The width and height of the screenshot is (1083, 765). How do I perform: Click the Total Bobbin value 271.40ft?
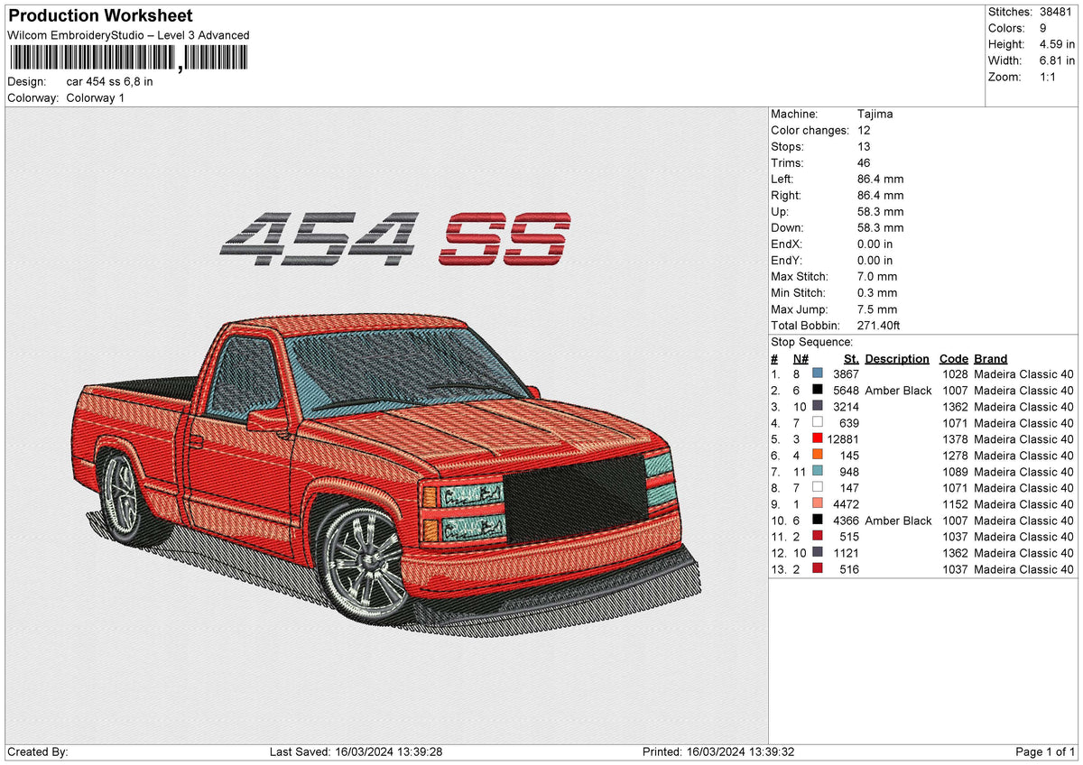[879, 326]
